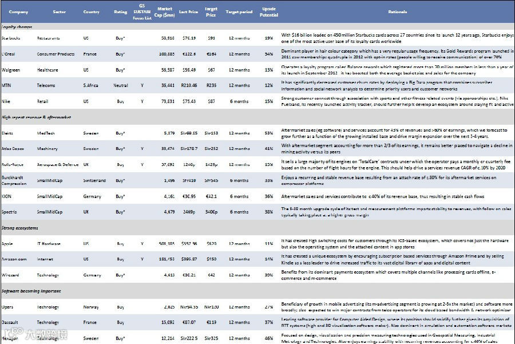Select the Starbucks company cell
The image size is (515, 344).
pyautogui.click(x=10, y=38)
